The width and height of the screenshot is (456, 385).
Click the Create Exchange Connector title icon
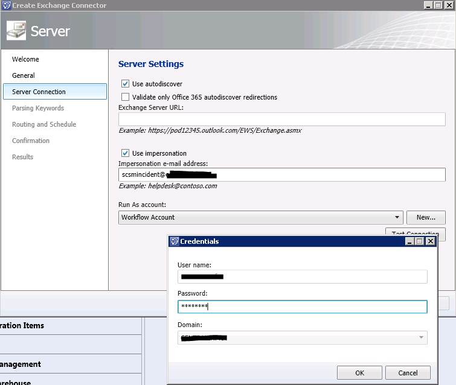5,5
